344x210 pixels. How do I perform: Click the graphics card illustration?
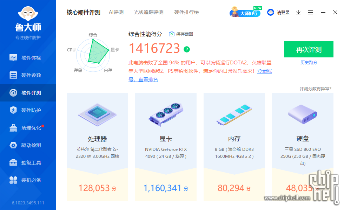point(166,115)
